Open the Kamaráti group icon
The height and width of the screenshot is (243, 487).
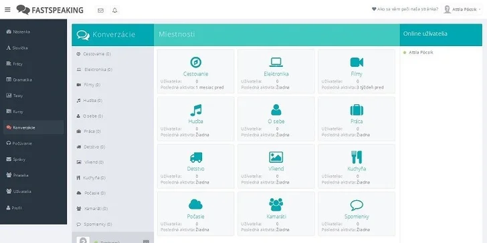276,204
